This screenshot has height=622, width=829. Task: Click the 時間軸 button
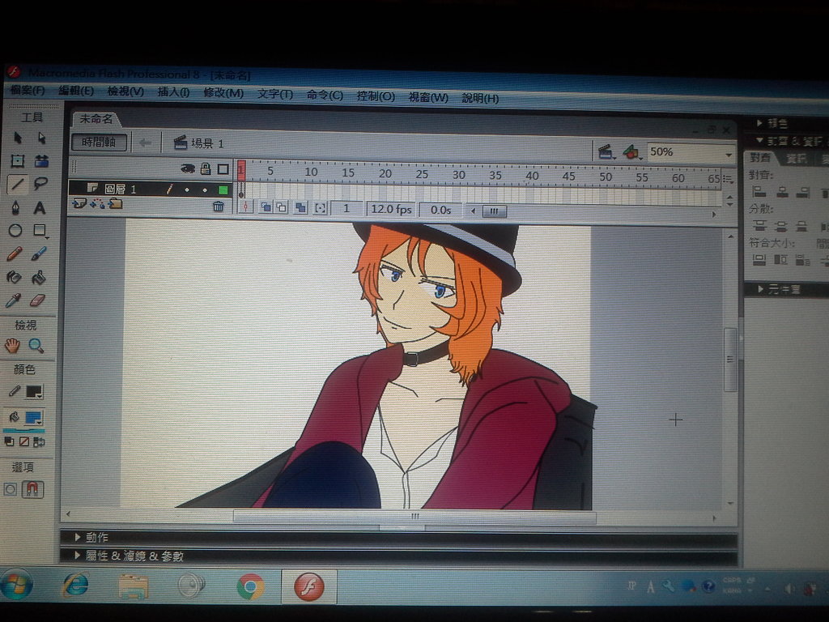pos(99,142)
